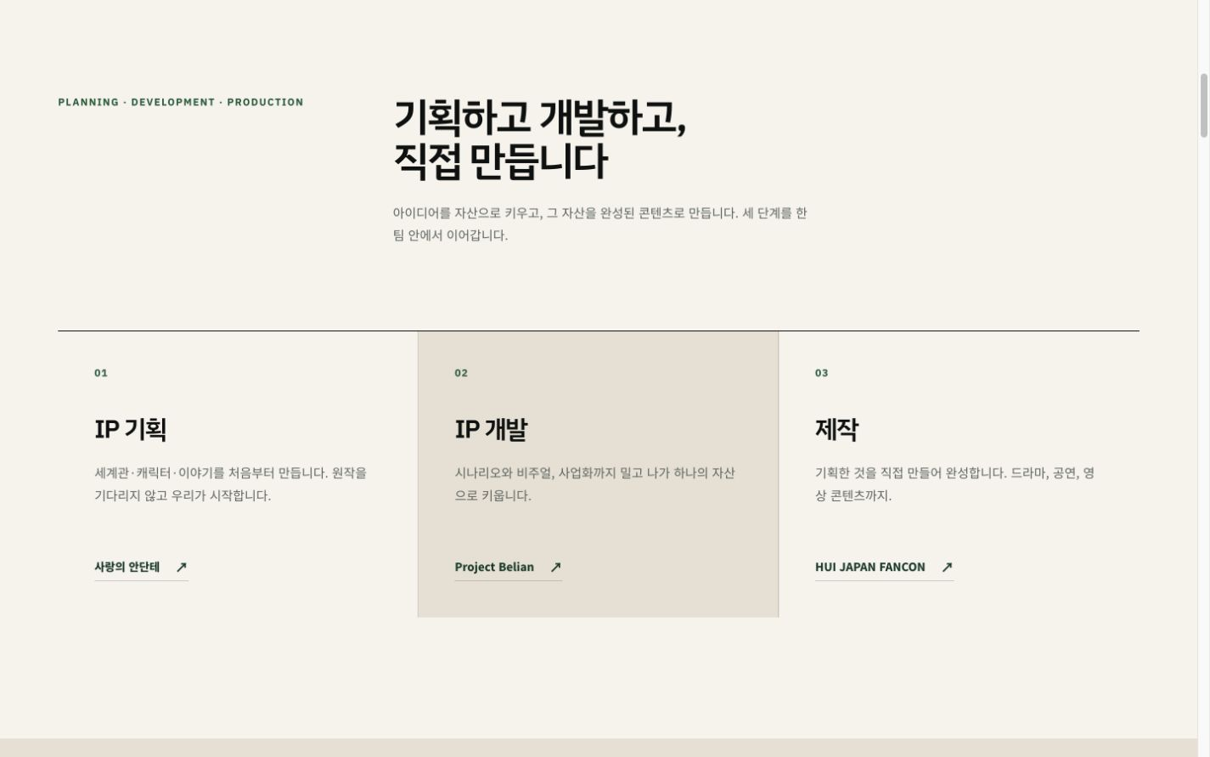Viewport: 1210px width, 757px height.
Task: Select the IP 개발 card heading
Action: click(491, 429)
